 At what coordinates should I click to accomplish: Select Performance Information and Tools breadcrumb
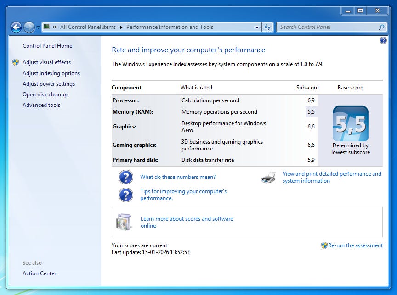pyautogui.click(x=170, y=27)
